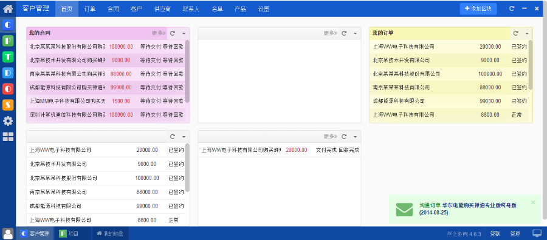Screen dimensions: 547x240
Task: Open the 上海MM电子科技有限公司购买 1500.00 contract
Action: pyautogui.click(x=106, y=101)
